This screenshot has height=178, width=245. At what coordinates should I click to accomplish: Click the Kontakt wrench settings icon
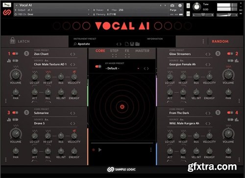tap(7, 5)
